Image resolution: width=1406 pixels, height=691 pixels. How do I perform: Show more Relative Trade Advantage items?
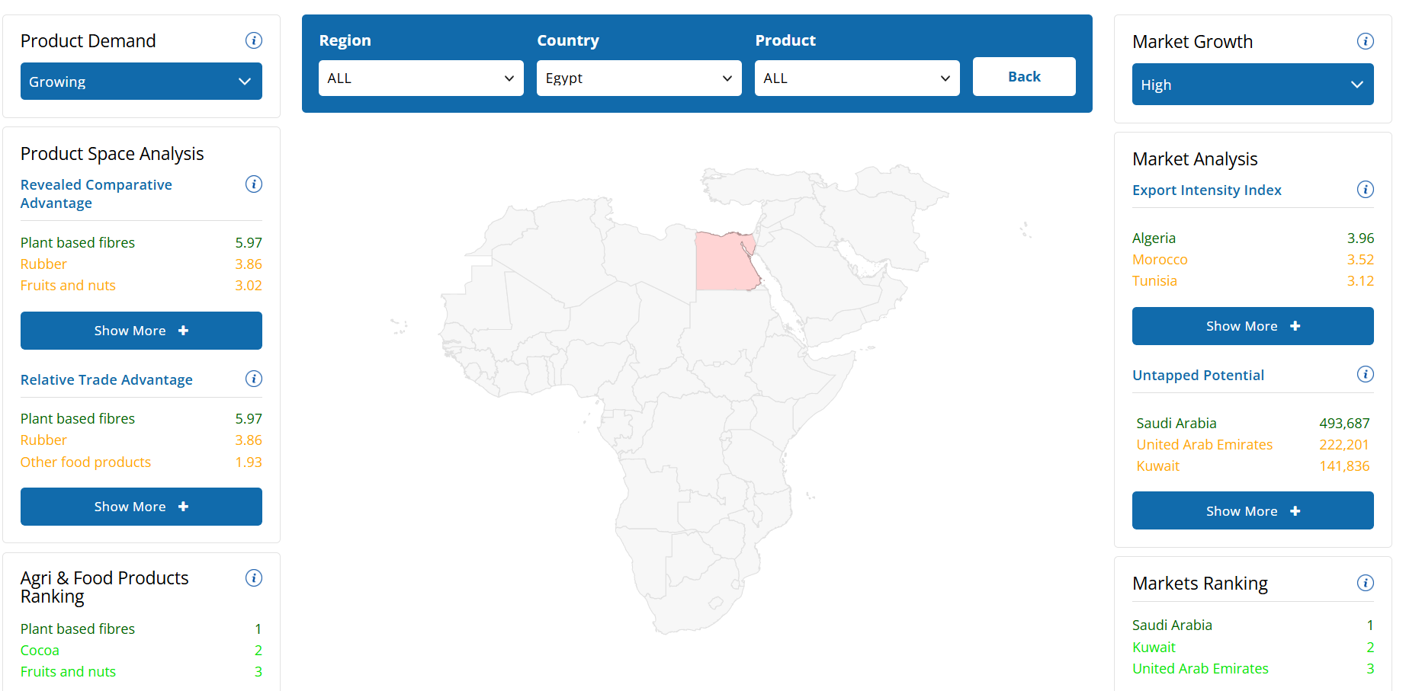[141, 507]
